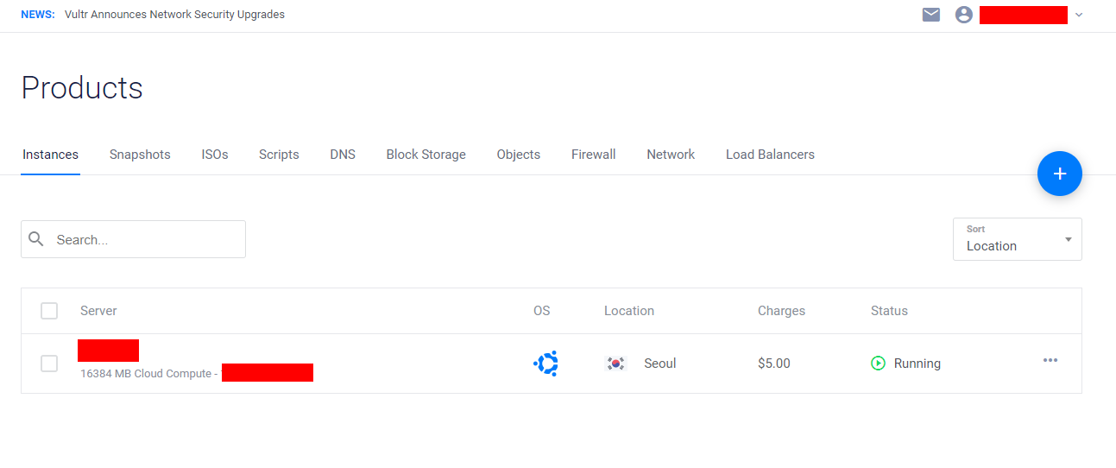Click the OS column header
This screenshot has width=1116, height=468.
[x=541, y=311]
